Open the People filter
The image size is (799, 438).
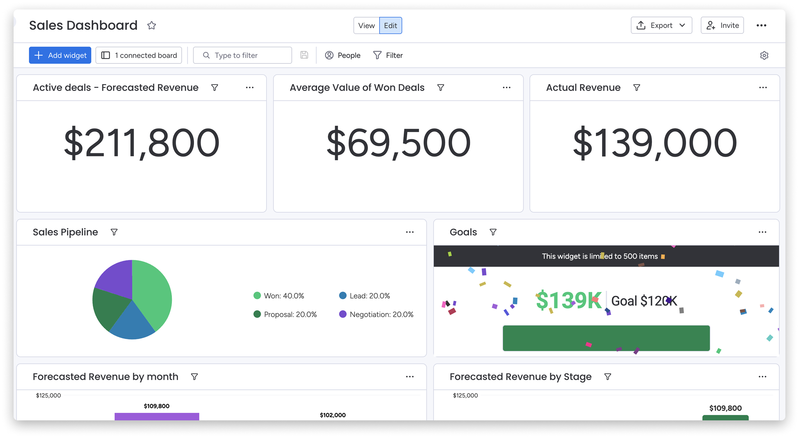(342, 55)
